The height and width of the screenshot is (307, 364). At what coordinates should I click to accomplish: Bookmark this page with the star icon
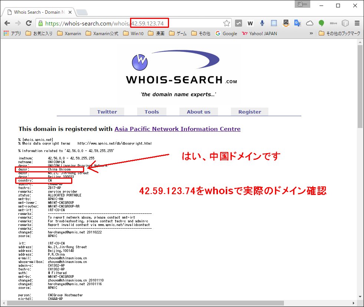pos(226,23)
